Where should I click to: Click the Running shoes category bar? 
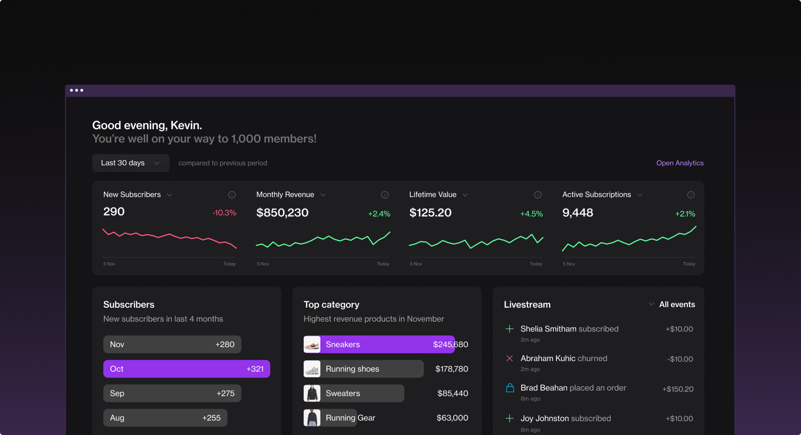(x=363, y=369)
